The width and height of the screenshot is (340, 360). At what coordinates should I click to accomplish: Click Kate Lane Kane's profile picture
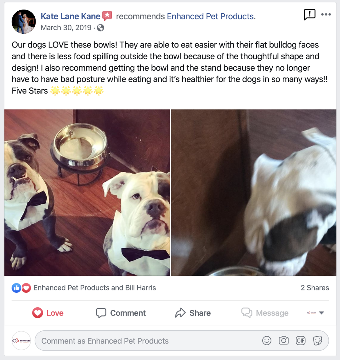pyautogui.click(x=24, y=22)
